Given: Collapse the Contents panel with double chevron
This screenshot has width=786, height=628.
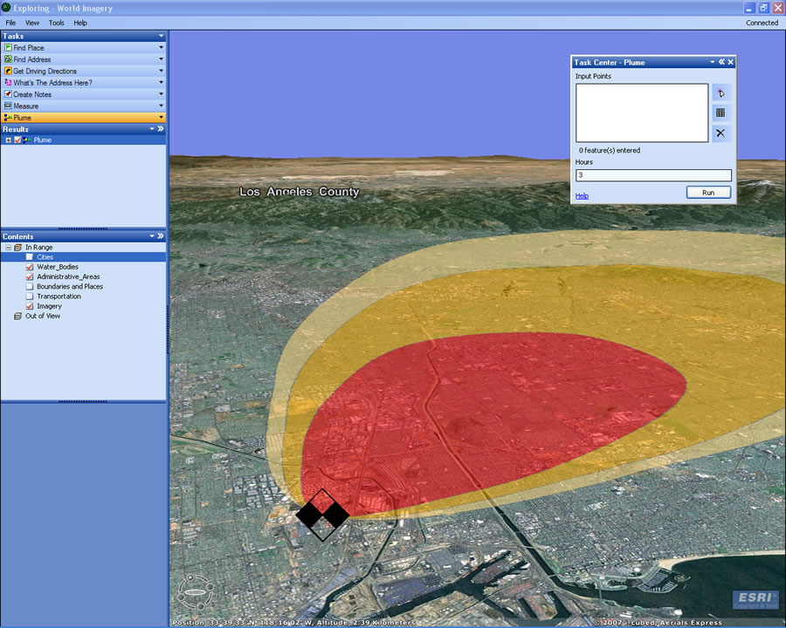Looking at the screenshot, I should [x=161, y=235].
